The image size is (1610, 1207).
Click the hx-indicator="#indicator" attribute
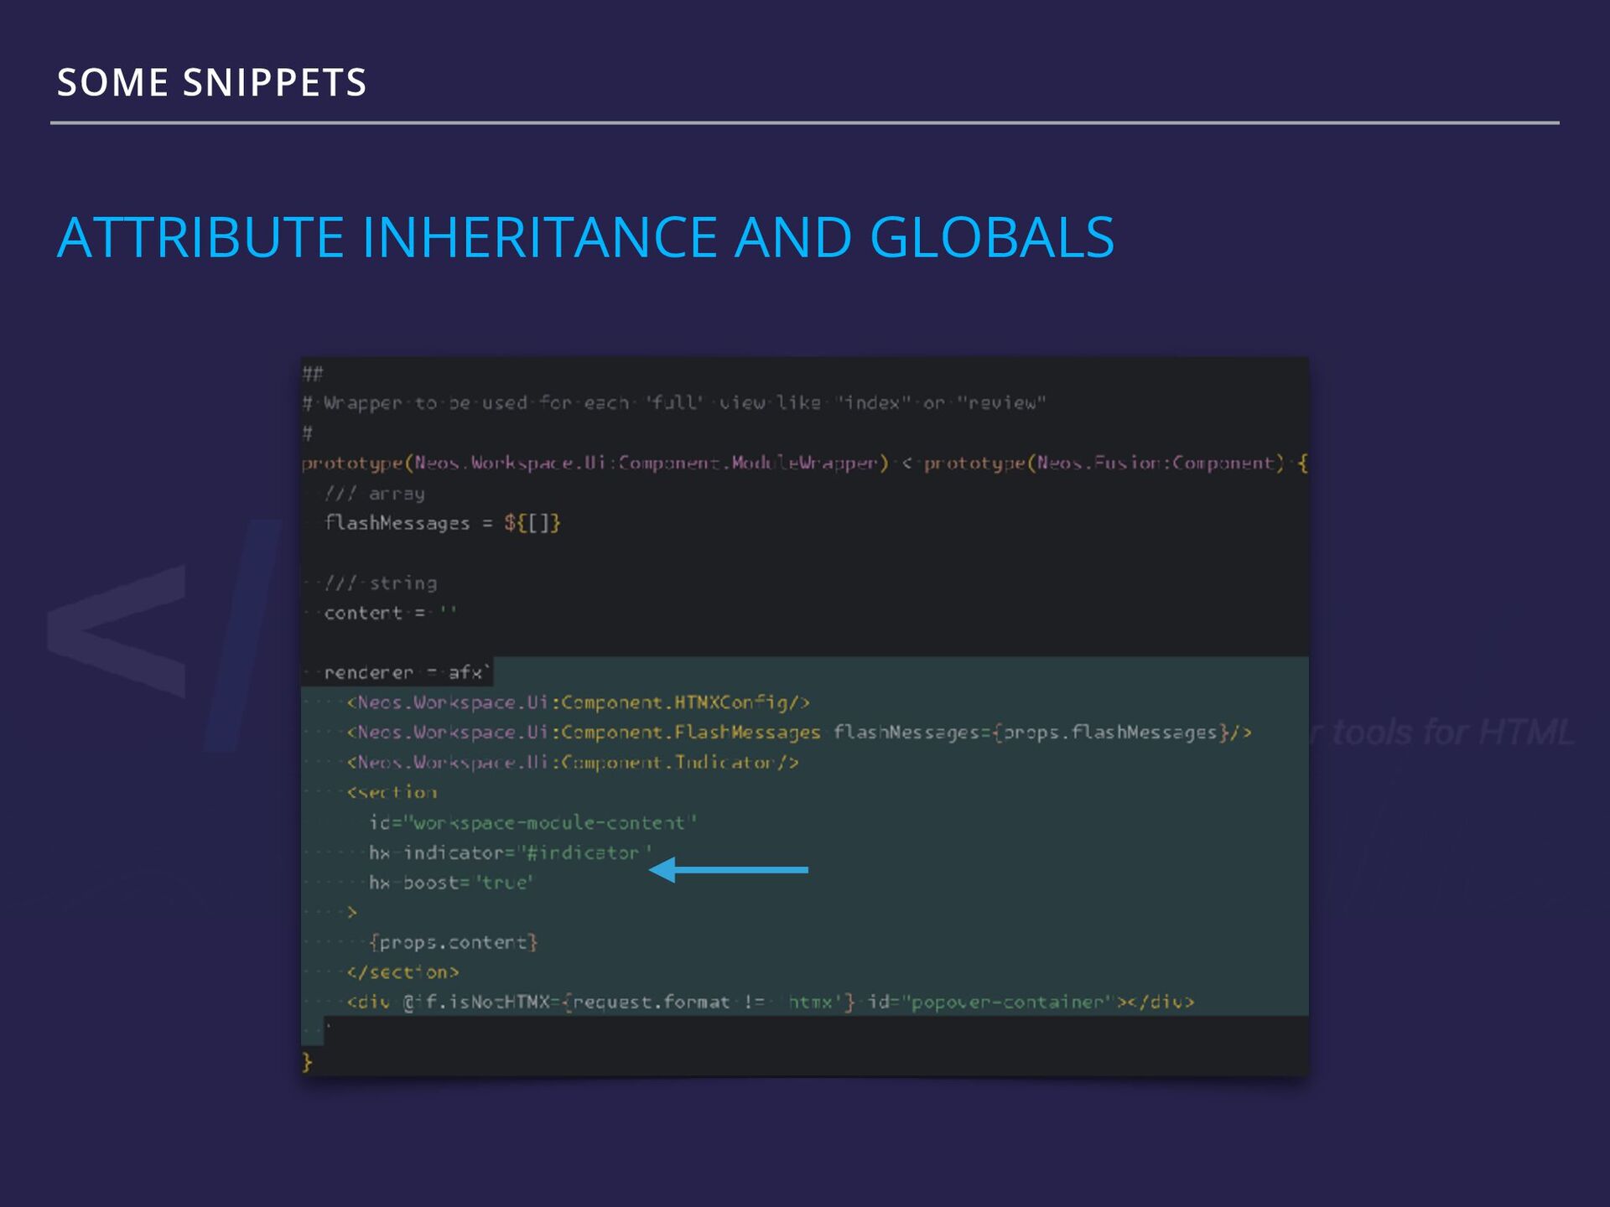(510, 852)
